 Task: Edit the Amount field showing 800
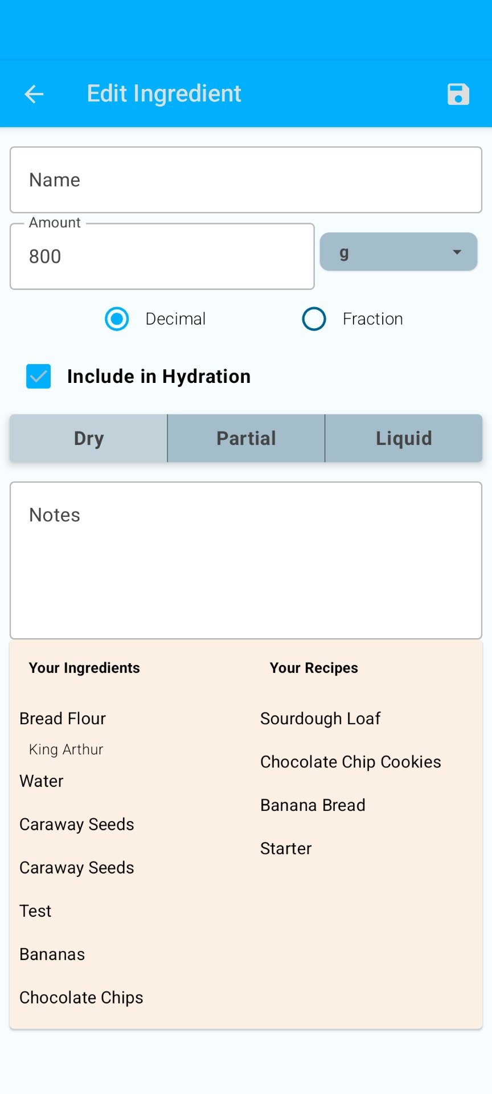pos(162,256)
